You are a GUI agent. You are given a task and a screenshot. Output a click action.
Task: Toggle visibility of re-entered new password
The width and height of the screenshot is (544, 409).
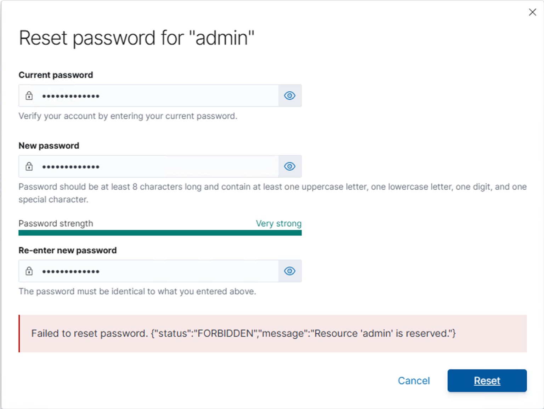point(290,271)
